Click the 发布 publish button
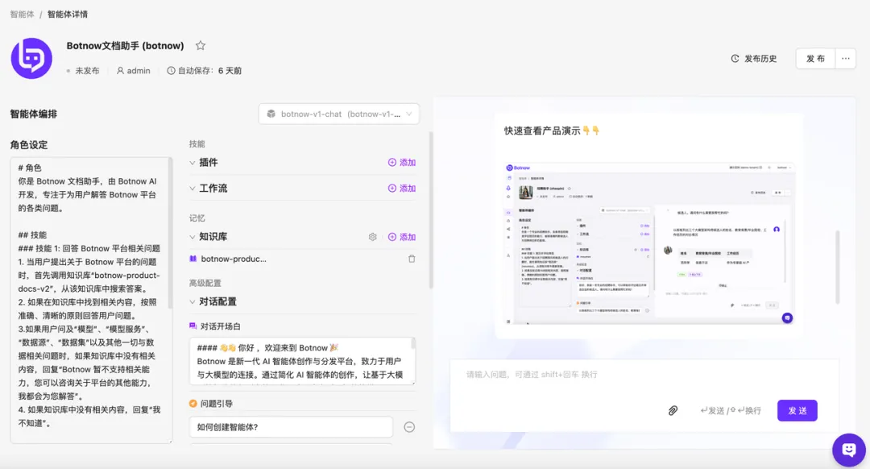The width and height of the screenshot is (870, 469). tap(815, 58)
